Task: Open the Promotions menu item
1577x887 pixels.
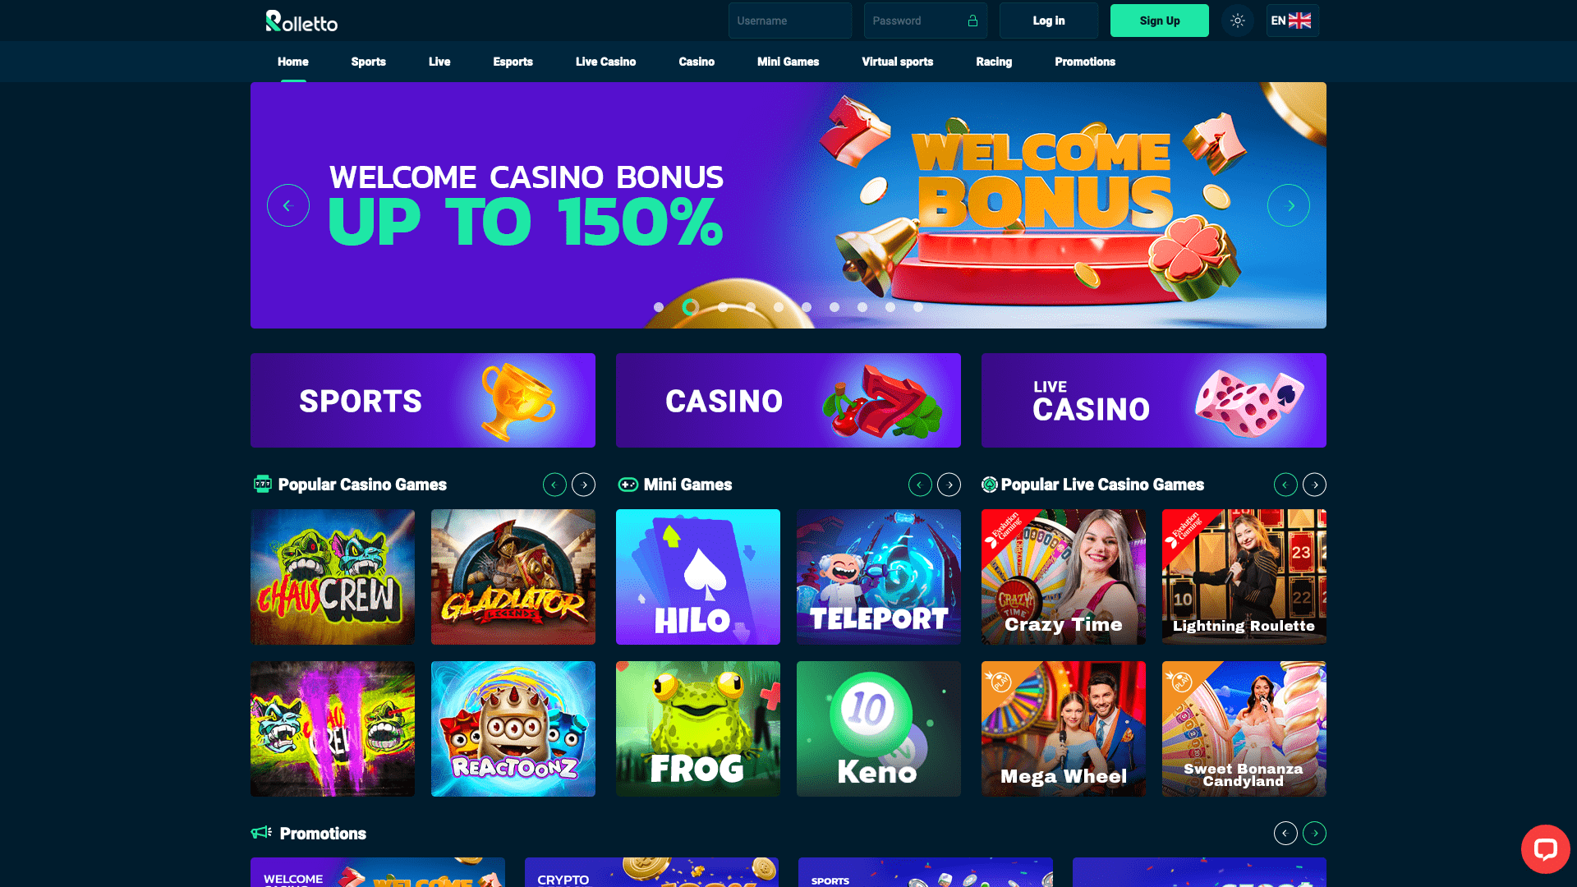Action: [1085, 62]
